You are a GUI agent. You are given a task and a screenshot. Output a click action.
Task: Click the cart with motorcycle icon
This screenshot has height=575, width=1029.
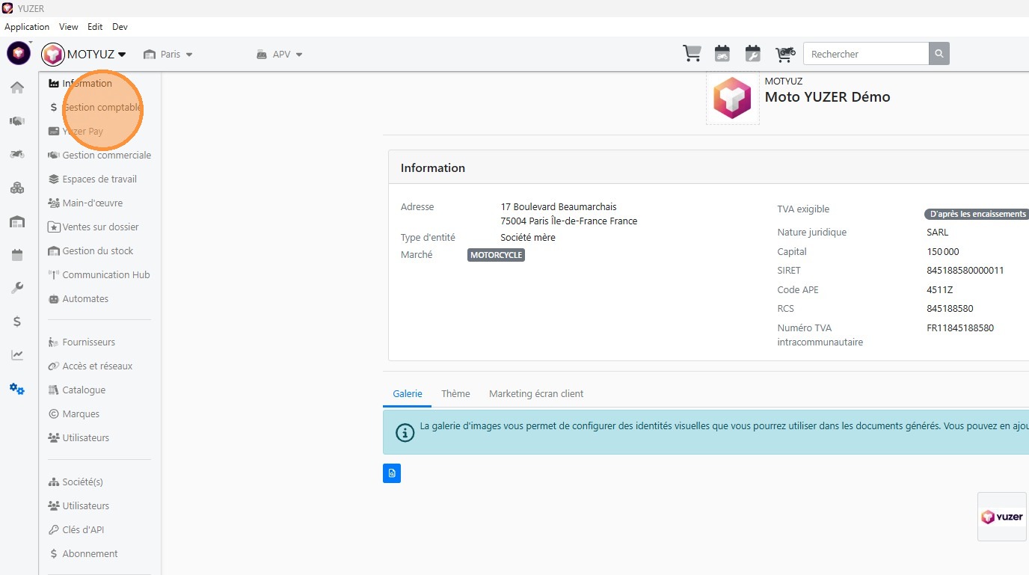[x=785, y=54]
